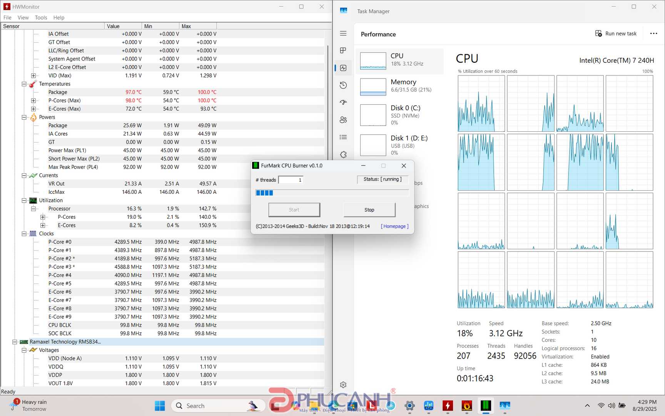665x416 pixels.
Task: Open Services puzzle icon in Task Manager
Action: (343, 154)
